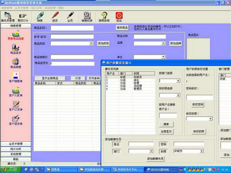Click the 修改密码 button
This screenshot has width=231, height=173.
[x=198, y=104]
